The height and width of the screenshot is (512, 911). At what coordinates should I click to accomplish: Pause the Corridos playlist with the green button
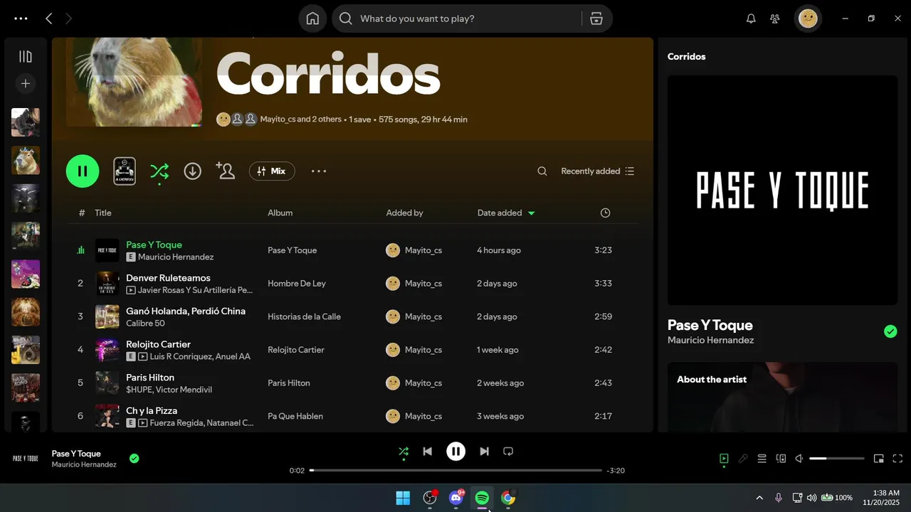click(x=83, y=171)
